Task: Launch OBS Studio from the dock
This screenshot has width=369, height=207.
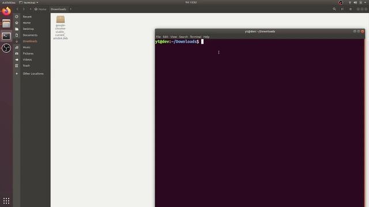Action: (x=6, y=48)
